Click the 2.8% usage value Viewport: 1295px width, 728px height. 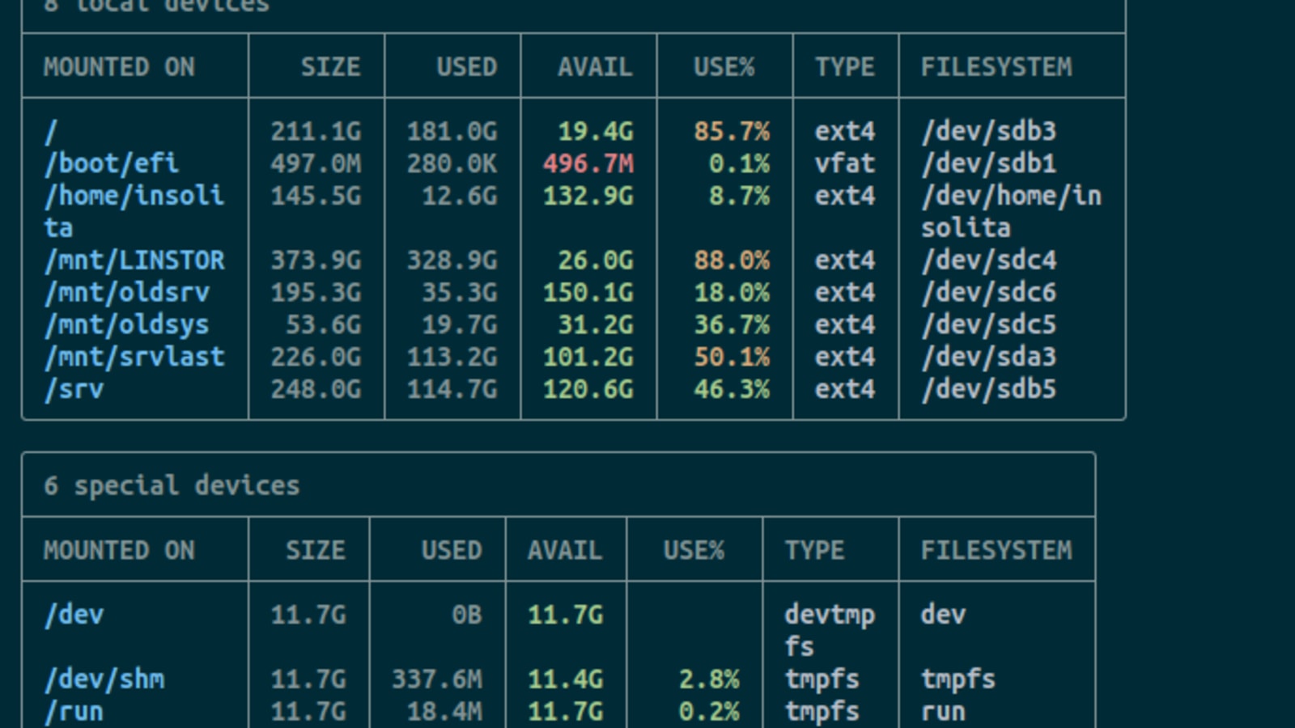pos(709,679)
